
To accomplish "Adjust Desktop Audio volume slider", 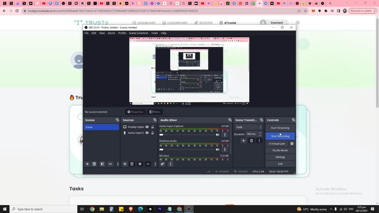I will coord(187,149).
